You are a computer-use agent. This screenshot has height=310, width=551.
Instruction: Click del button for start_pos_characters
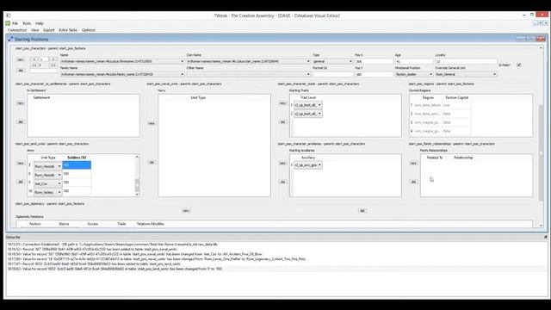pyautogui.click(x=21, y=71)
